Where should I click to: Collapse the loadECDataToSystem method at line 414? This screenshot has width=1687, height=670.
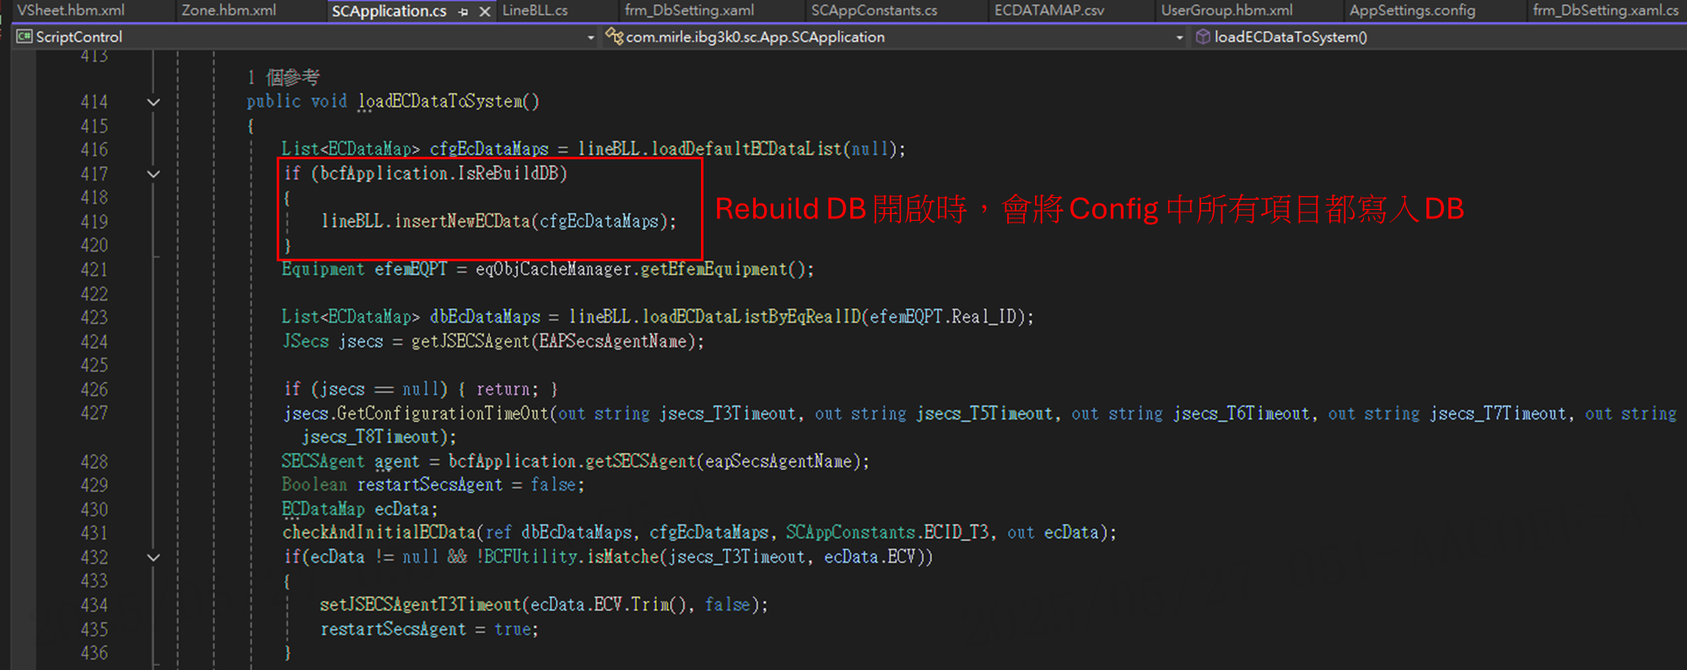point(154,102)
